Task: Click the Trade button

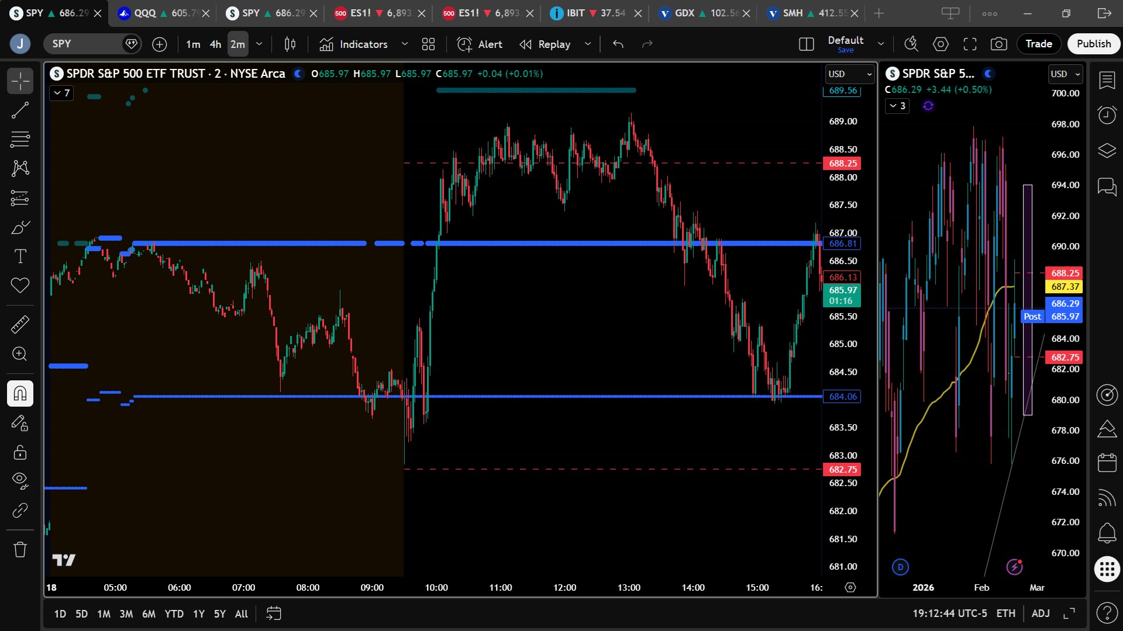Action: pyautogui.click(x=1038, y=44)
